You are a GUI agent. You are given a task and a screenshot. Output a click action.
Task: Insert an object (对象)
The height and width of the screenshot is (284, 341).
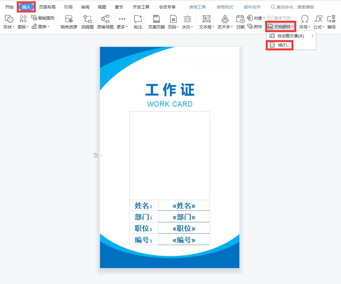click(256, 18)
